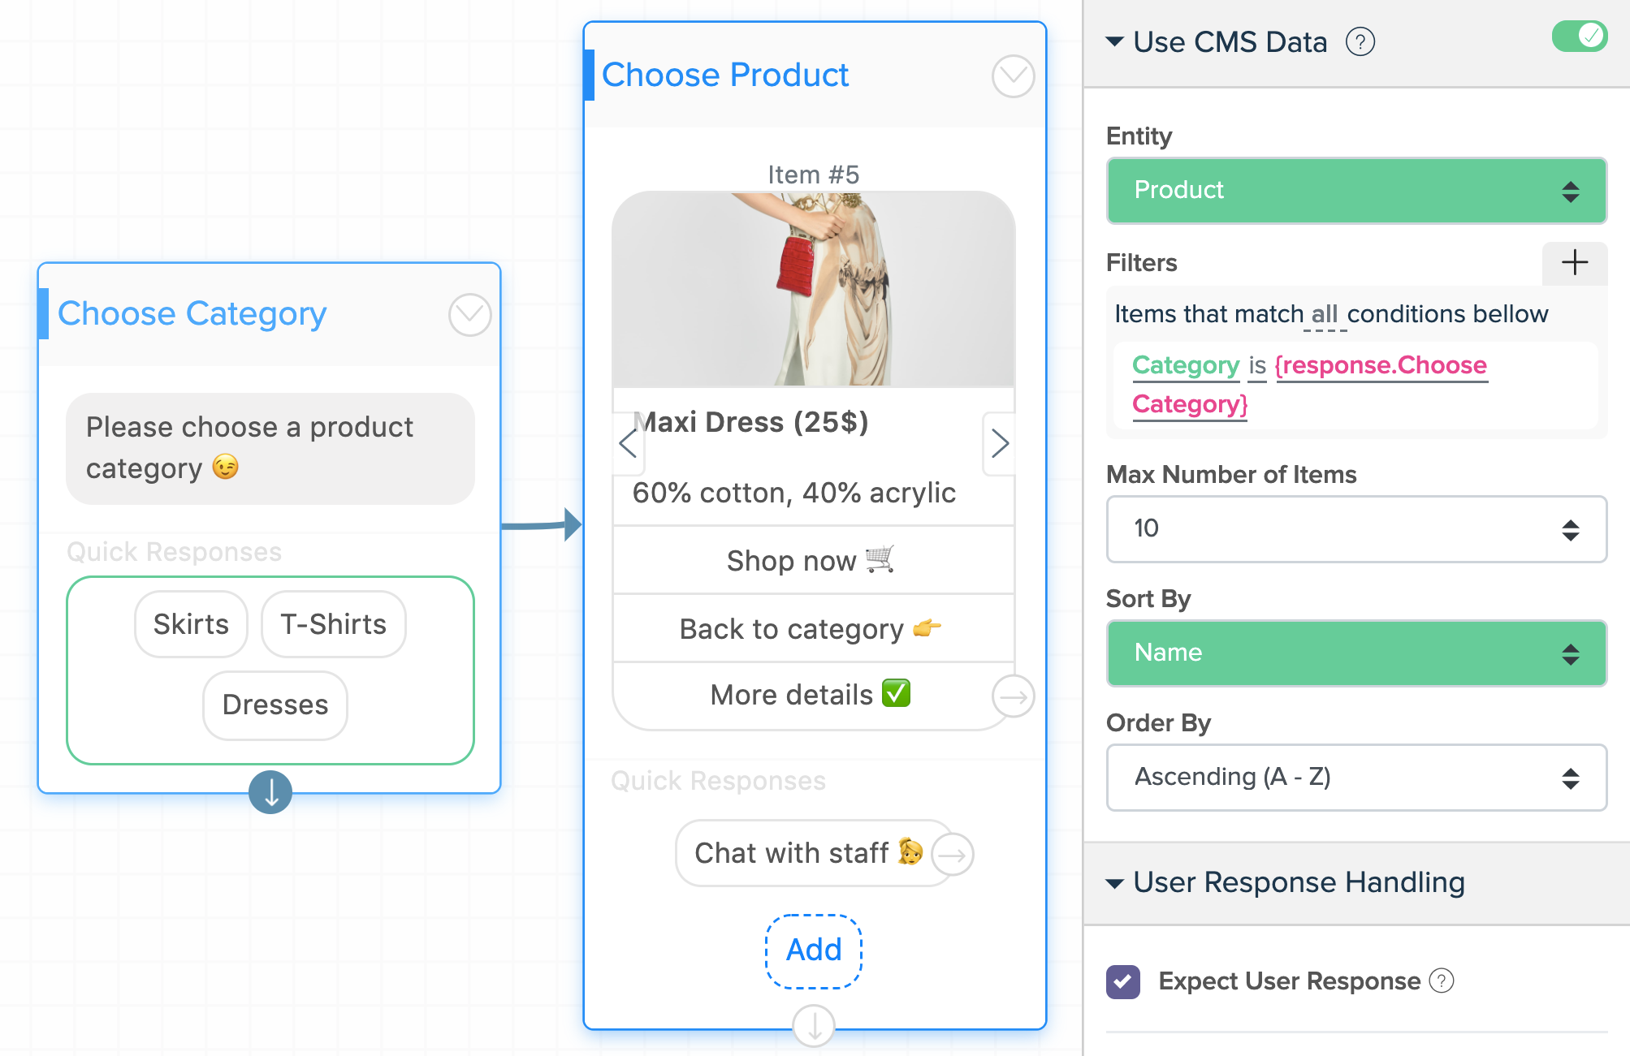Click the Category filter field link
The width and height of the screenshot is (1630, 1056).
pos(1186,365)
